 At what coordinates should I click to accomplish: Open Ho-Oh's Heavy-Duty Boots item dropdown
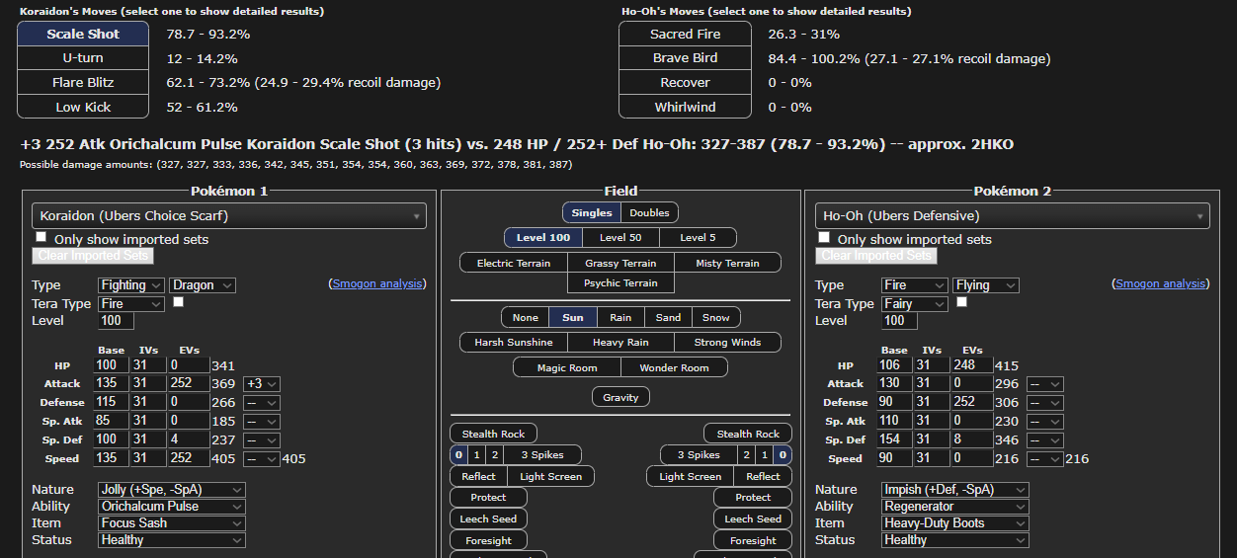click(955, 522)
